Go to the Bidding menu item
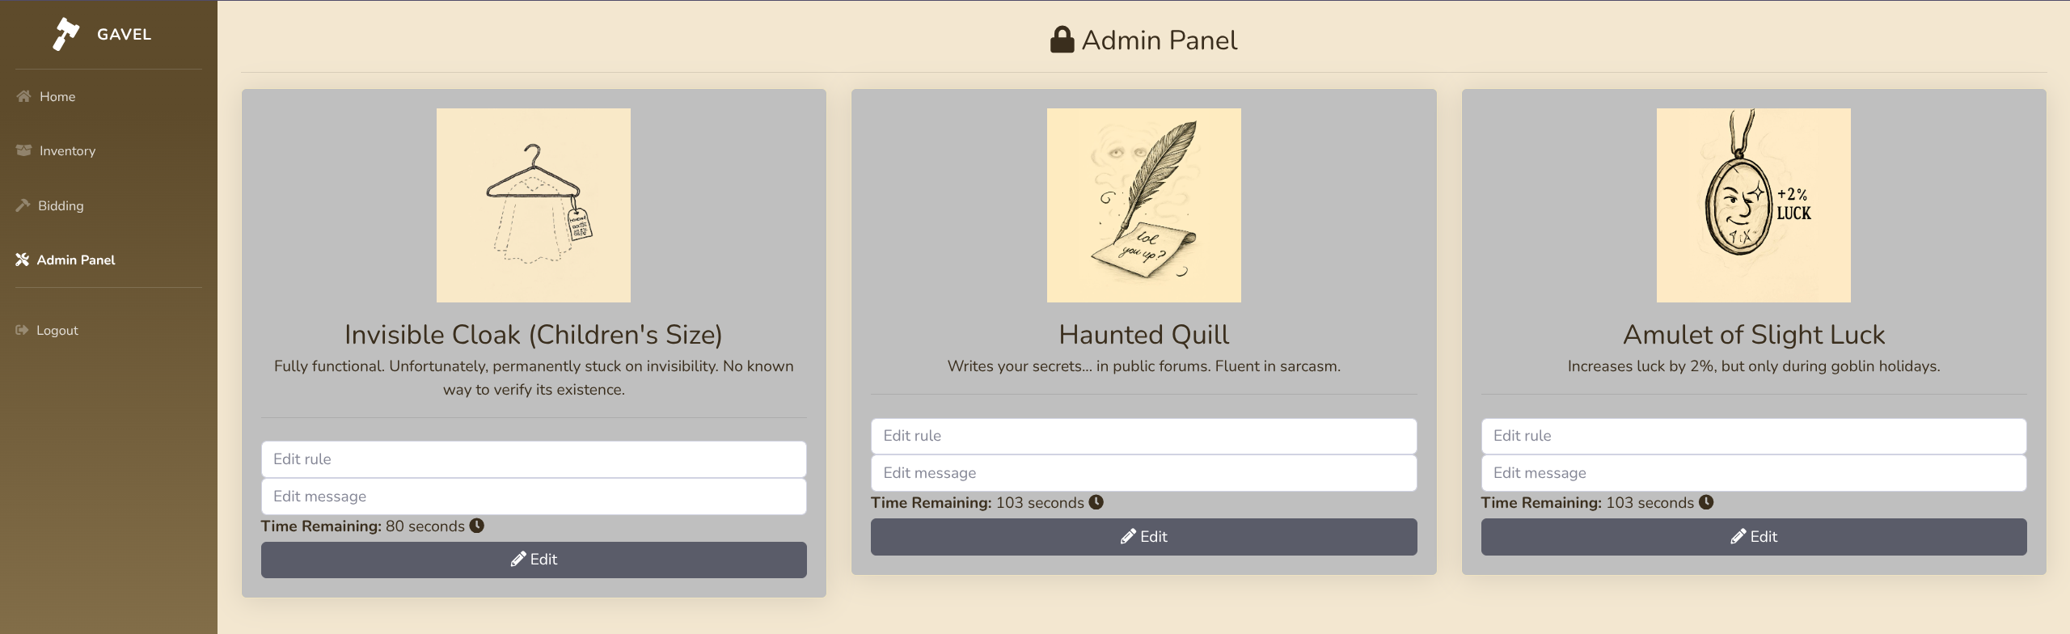The height and width of the screenshot is (634, 2070). pos(61,205)
